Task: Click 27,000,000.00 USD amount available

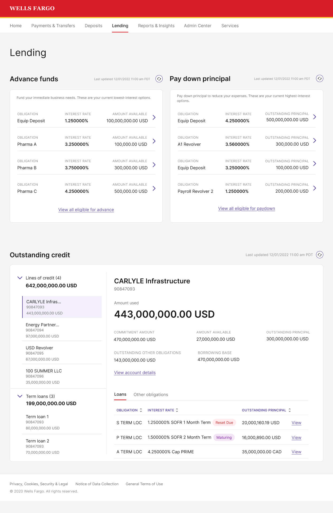Action: tap(216, 339)
